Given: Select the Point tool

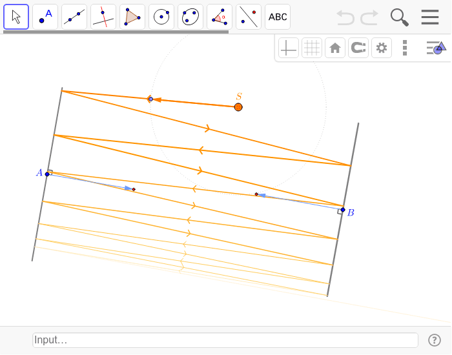Looking at the screenshot, I should (x=45, y=17).
